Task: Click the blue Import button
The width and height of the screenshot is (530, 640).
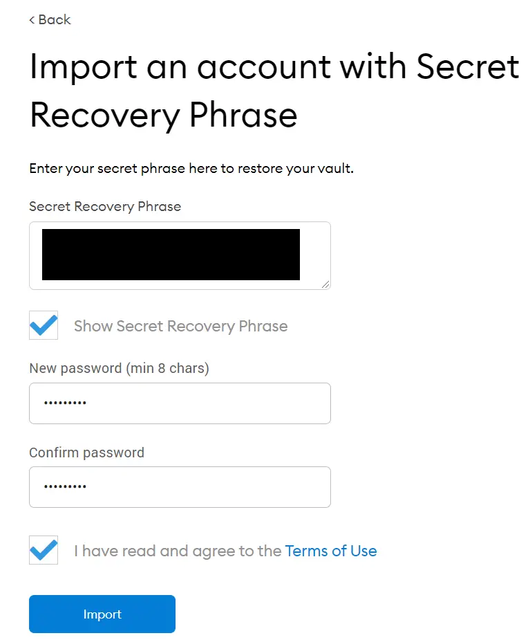Action: pos(102,614)
